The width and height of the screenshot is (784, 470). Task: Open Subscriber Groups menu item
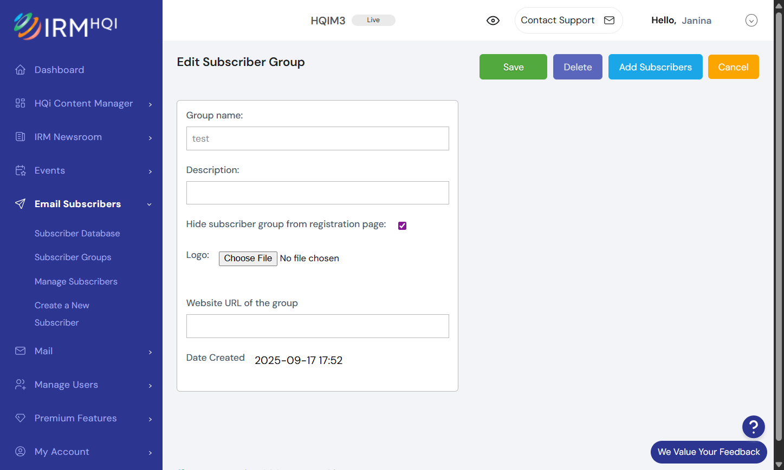[x=73, y=257]
